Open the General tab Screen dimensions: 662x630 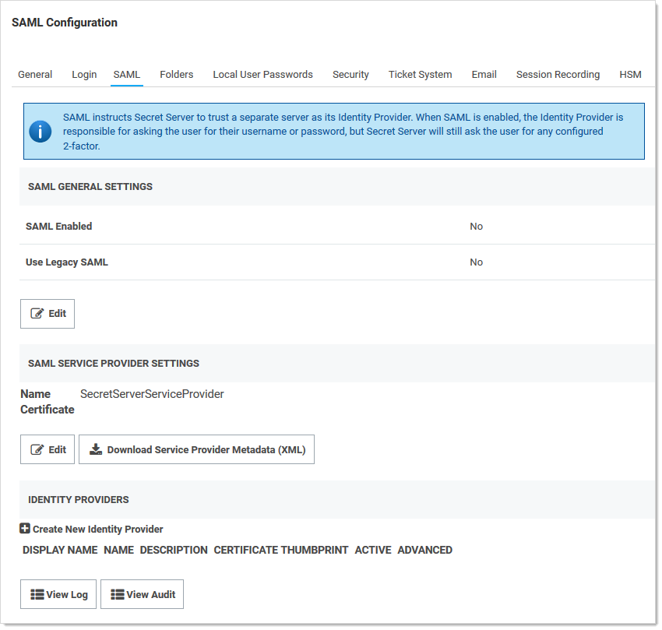pos(35,75)
